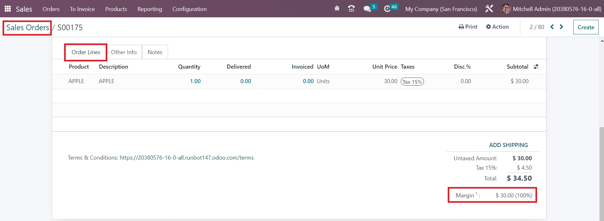Open the VoIP phone icon

tap(351, 9)
